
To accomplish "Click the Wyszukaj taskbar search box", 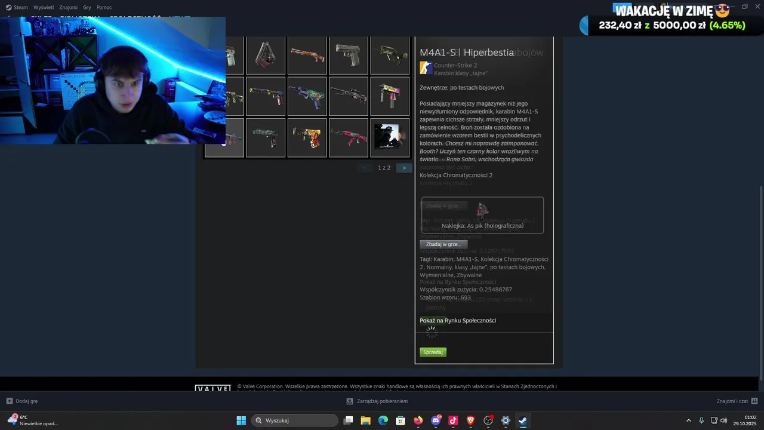I will [x=295, y=420].
